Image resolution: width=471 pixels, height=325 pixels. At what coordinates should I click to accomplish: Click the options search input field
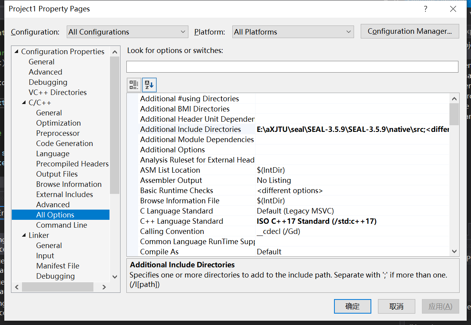pyautogui.click(x=292, y=66)
